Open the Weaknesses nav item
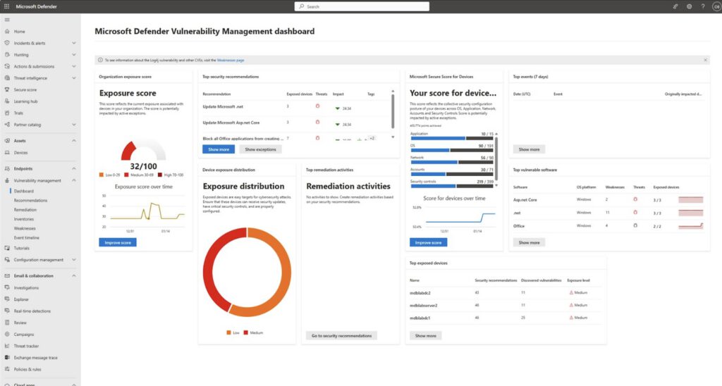Viewport: 722px width, 386px height. 25,228
